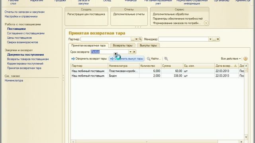Sort by the Партнер column header
This screenshot has height=143, width=255.
click(x=89, y=66)
